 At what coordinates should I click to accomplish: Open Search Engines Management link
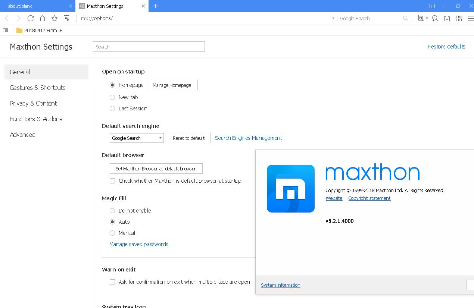pyautogui.click(x=249, y=138)
